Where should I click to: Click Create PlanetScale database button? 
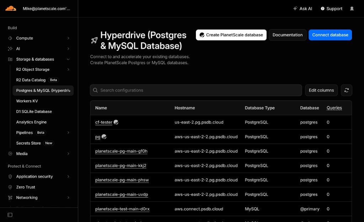[x=231, y=35]
